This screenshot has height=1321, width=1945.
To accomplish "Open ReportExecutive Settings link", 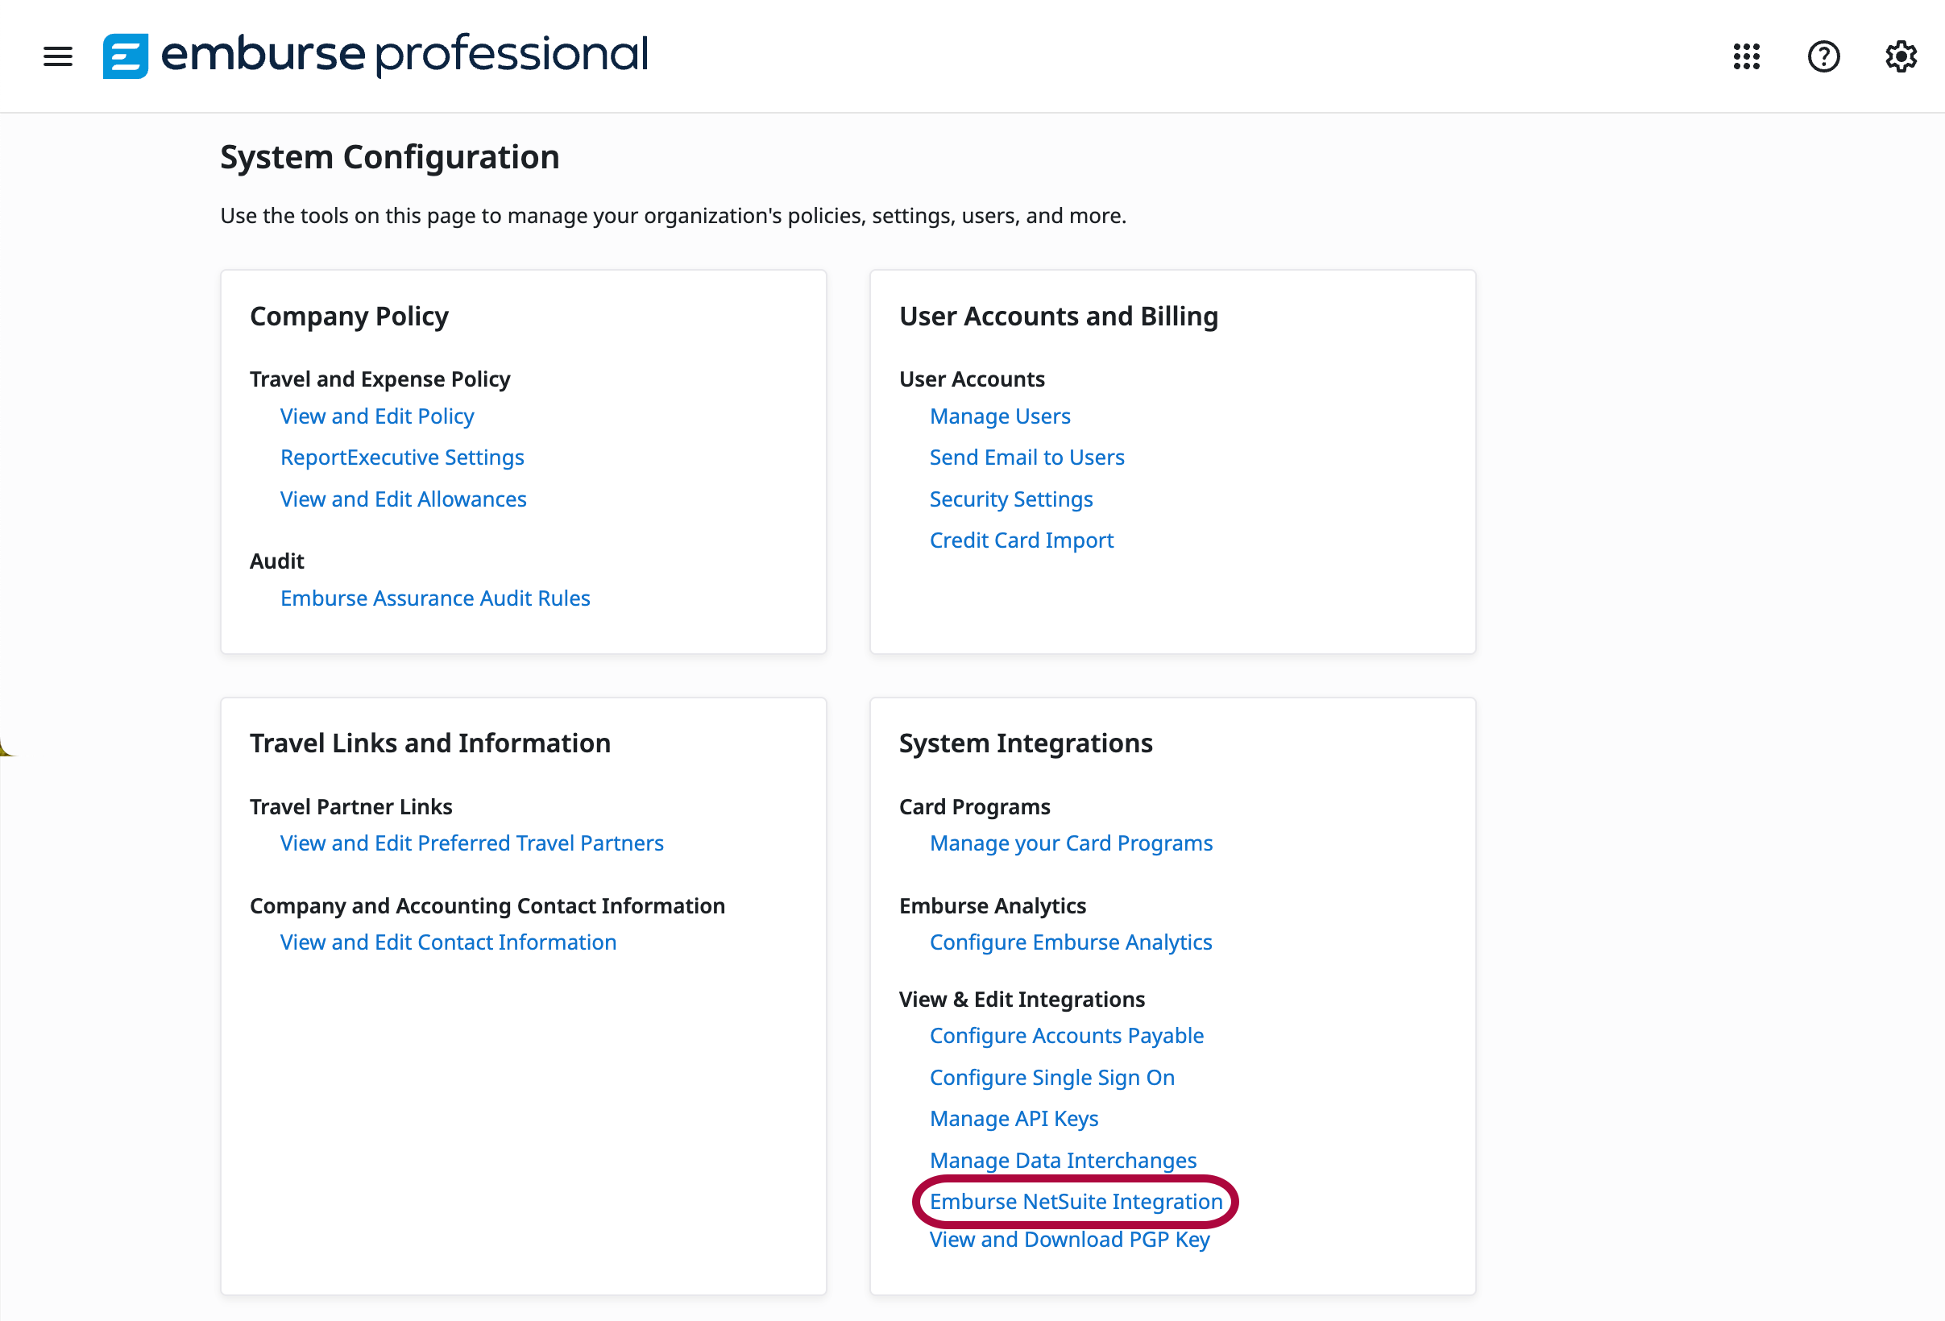I will (402, 457).
